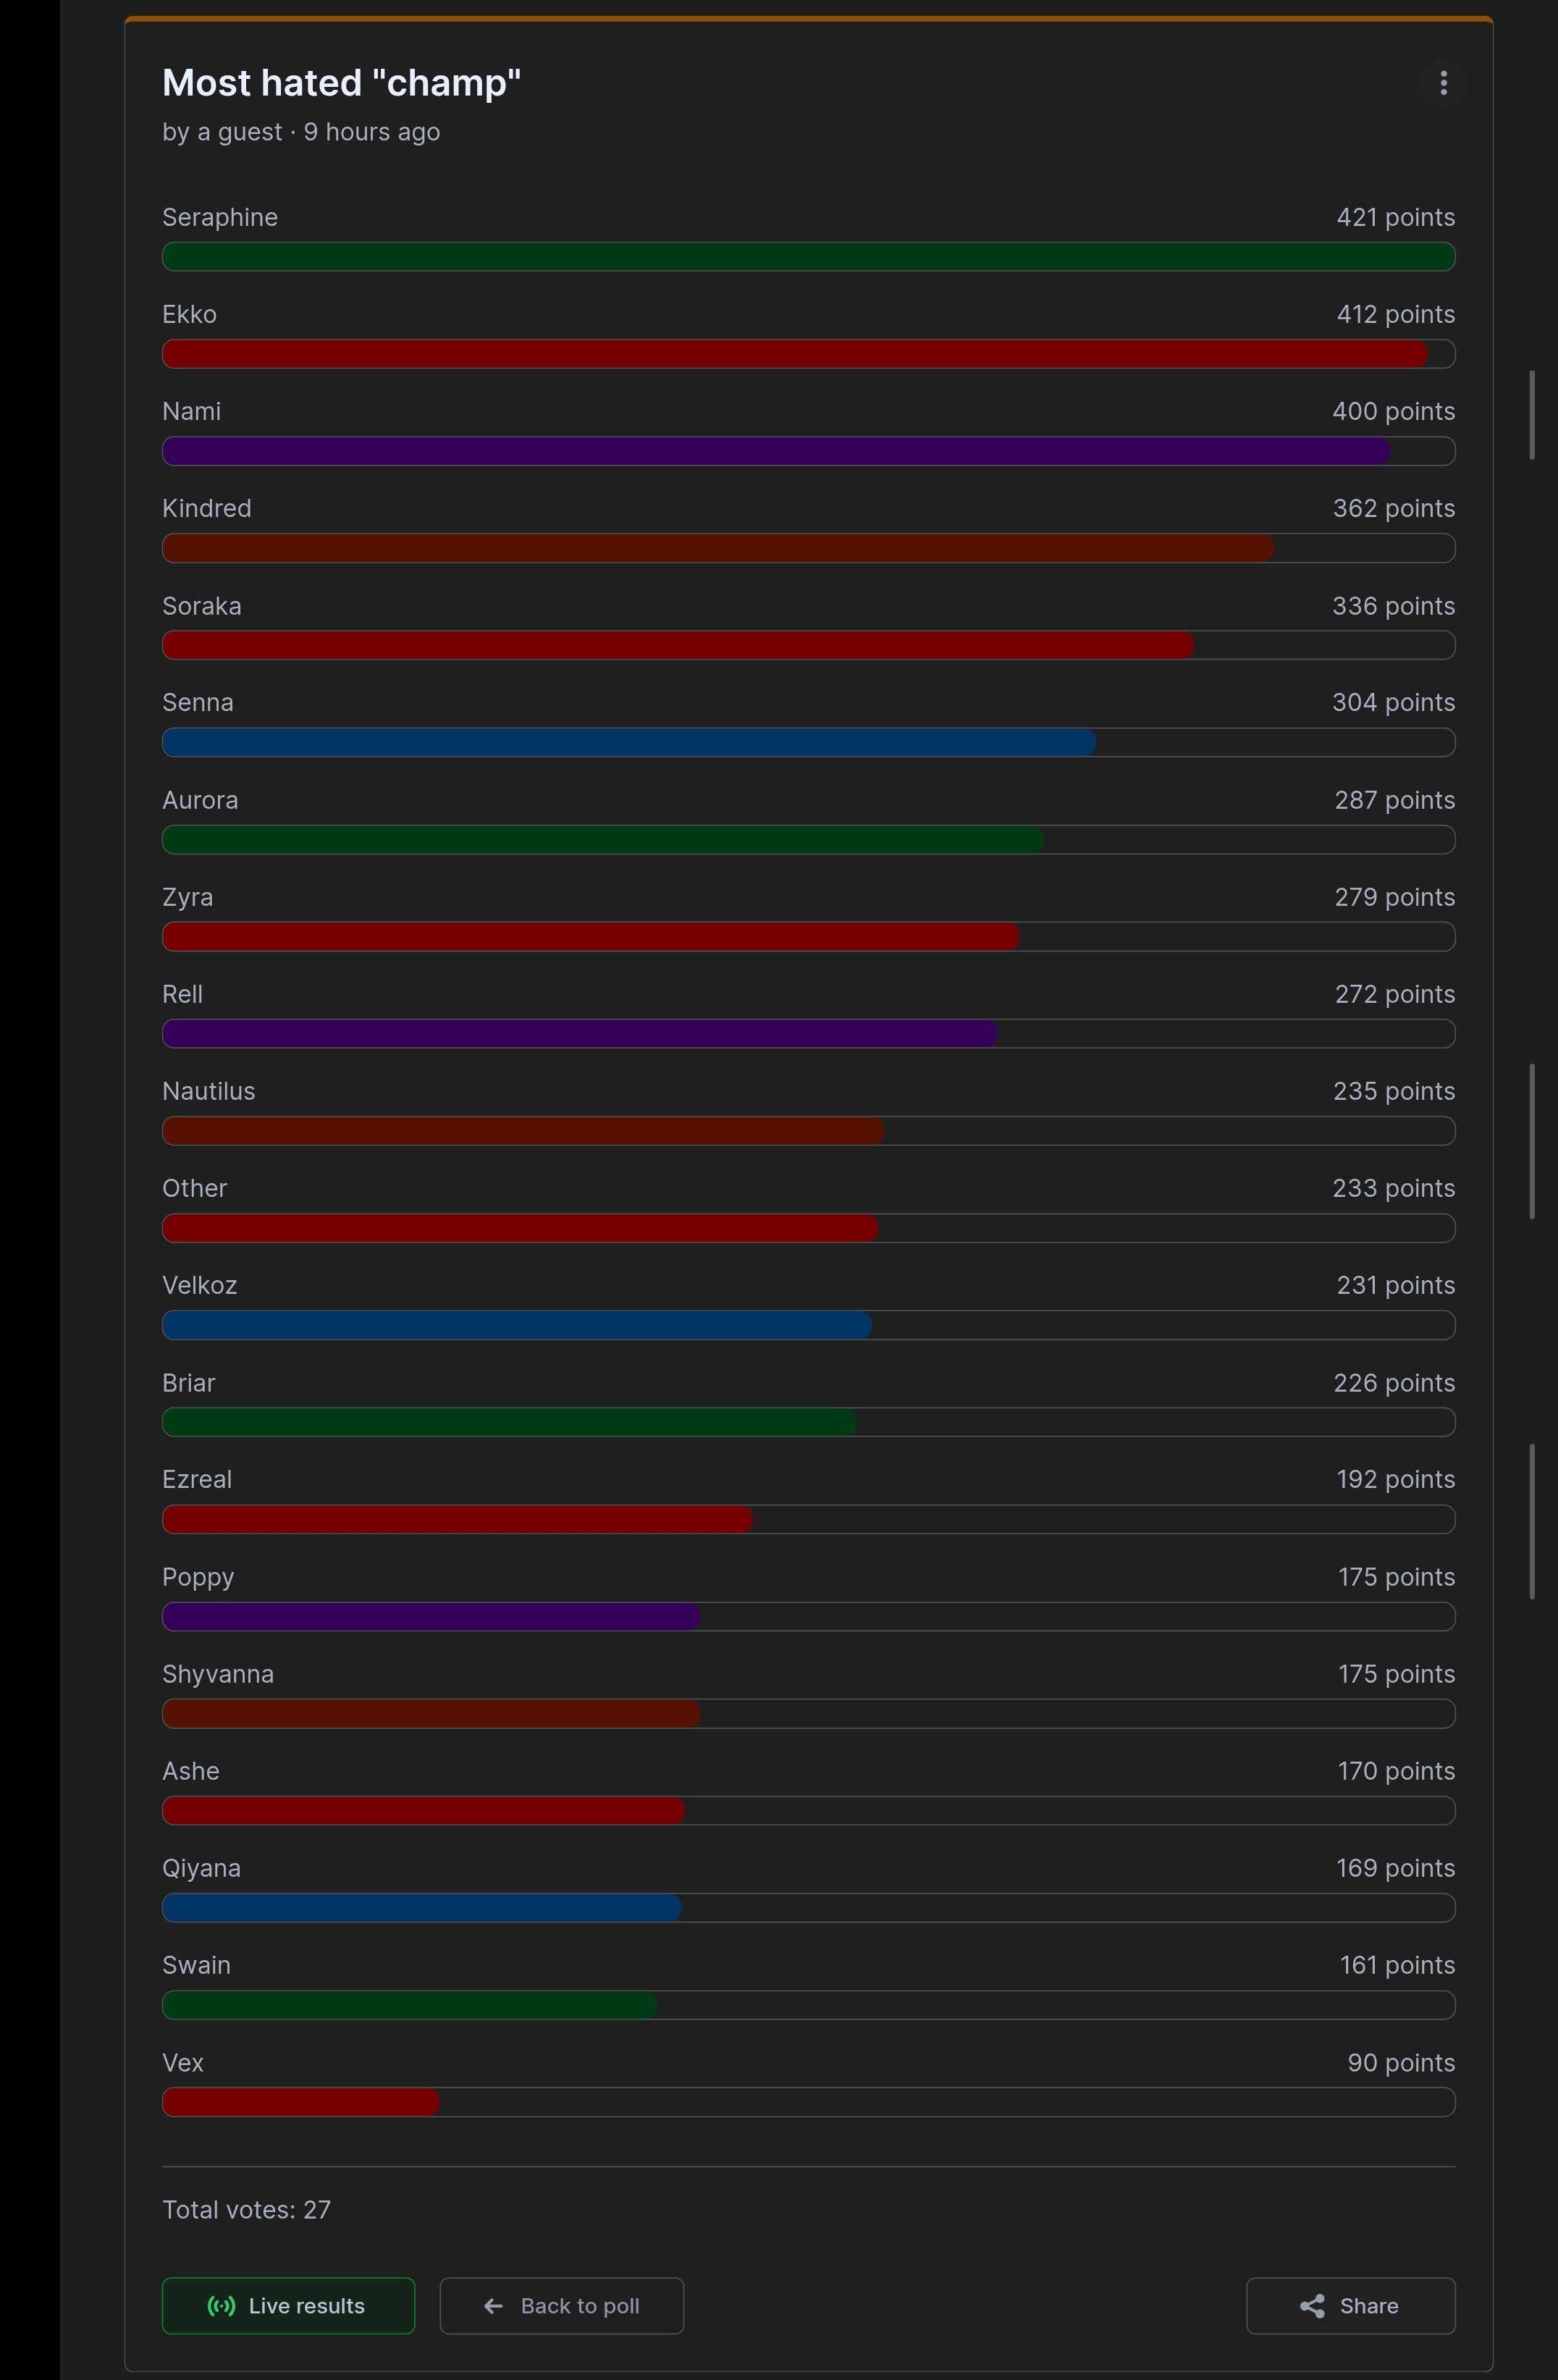
Task: Select the Rell option label
Action: click(182, 994)
